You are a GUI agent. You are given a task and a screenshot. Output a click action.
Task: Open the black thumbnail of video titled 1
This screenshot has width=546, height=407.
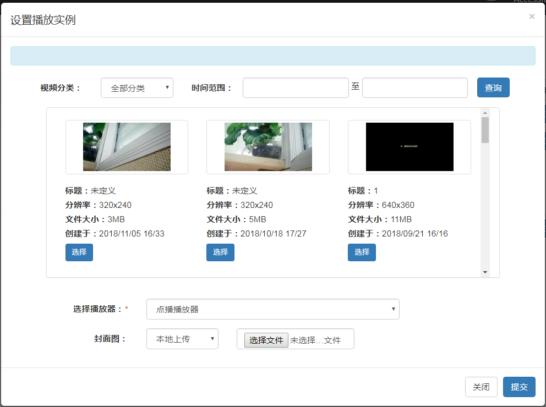[x=409, y=147]
